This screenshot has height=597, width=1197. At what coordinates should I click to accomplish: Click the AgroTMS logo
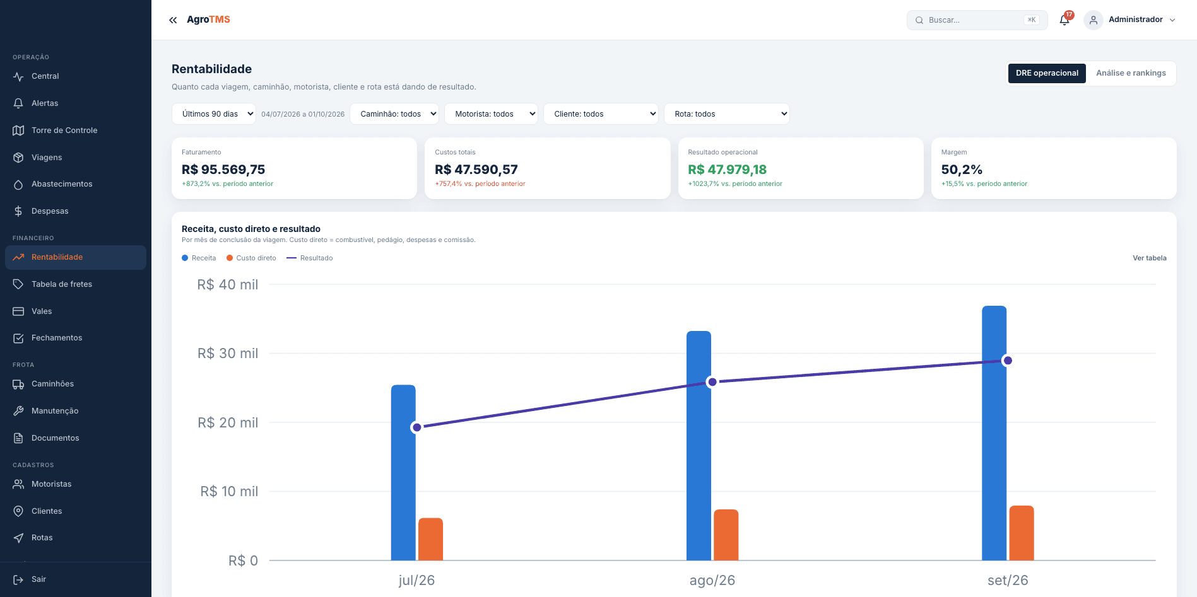point(208,20)
